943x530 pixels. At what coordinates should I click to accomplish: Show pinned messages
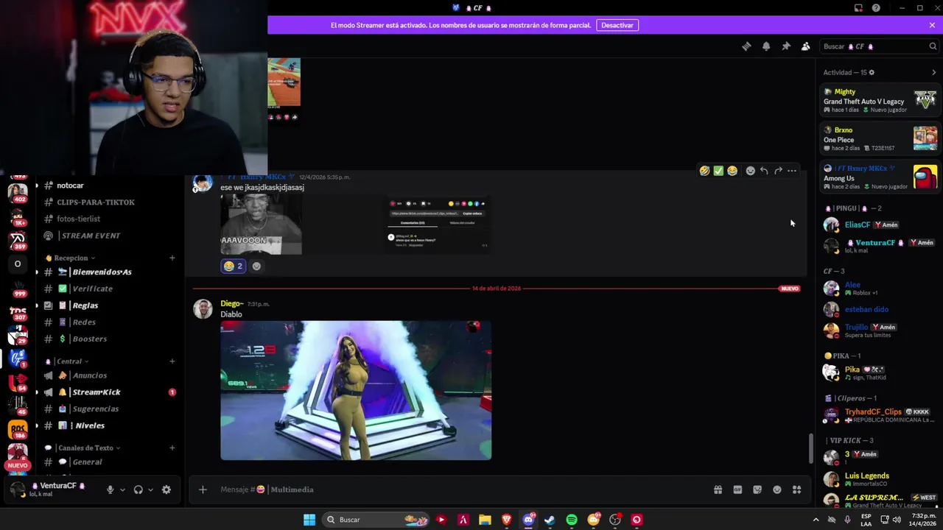[786, 46]
